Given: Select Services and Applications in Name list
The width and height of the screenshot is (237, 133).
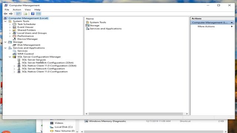Looking at the screenshot, I should click(x=106, y=29).
